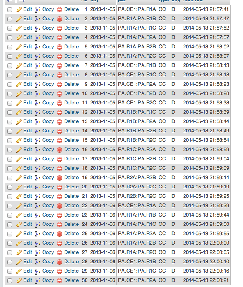The width and height of the screenshot is (243, 287).
Task: Tick the checkbox for row 2
Action: [x=10, y=19]
